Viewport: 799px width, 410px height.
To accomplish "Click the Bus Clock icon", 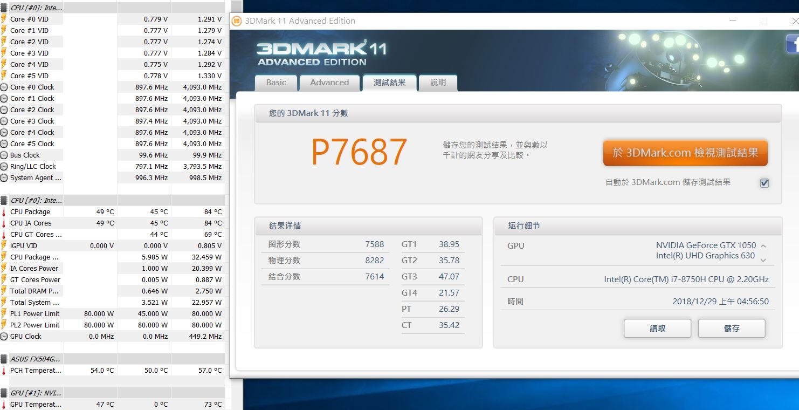I will [4, 155].
